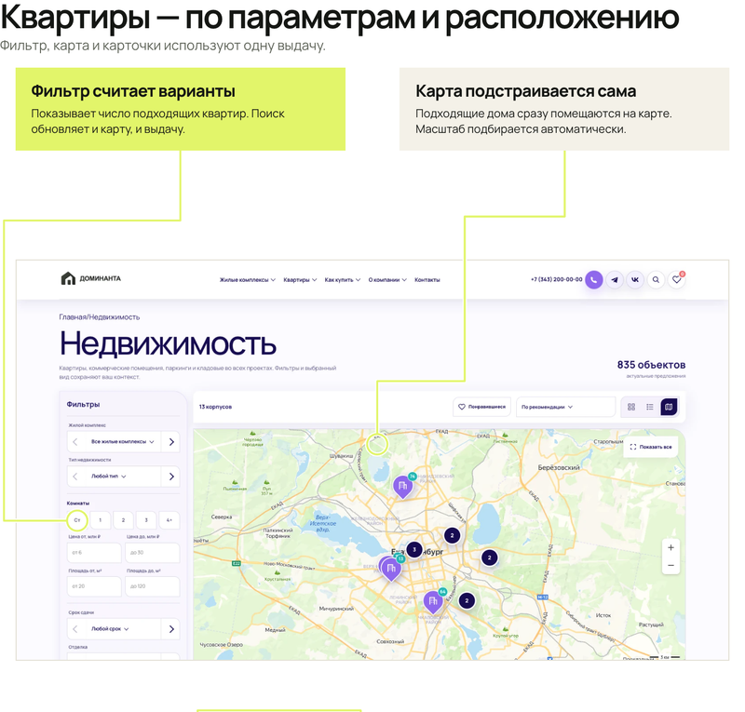Toggle the Понравившиеся favorites filter
The image size is (745, 712).
pos(481,407)
